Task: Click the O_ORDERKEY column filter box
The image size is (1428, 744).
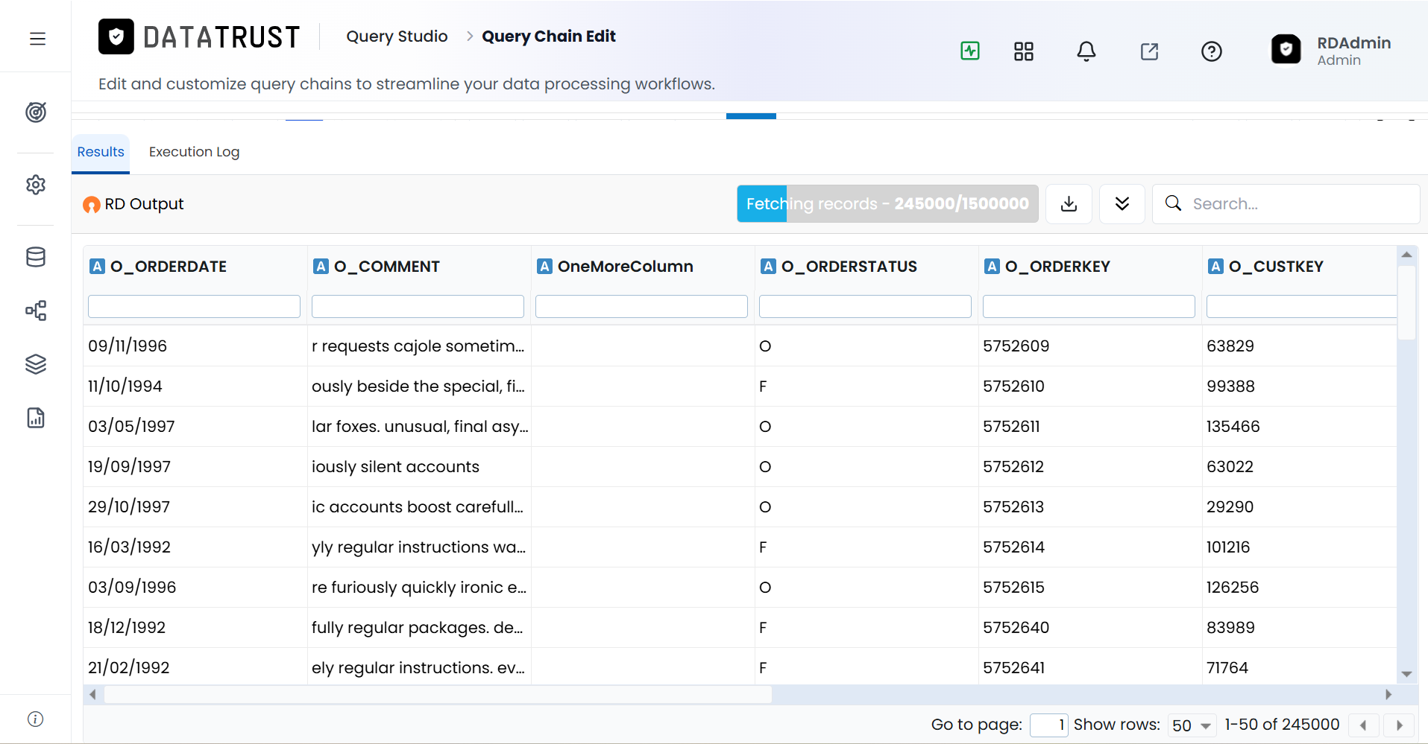Action: (x=1089, y=307)
